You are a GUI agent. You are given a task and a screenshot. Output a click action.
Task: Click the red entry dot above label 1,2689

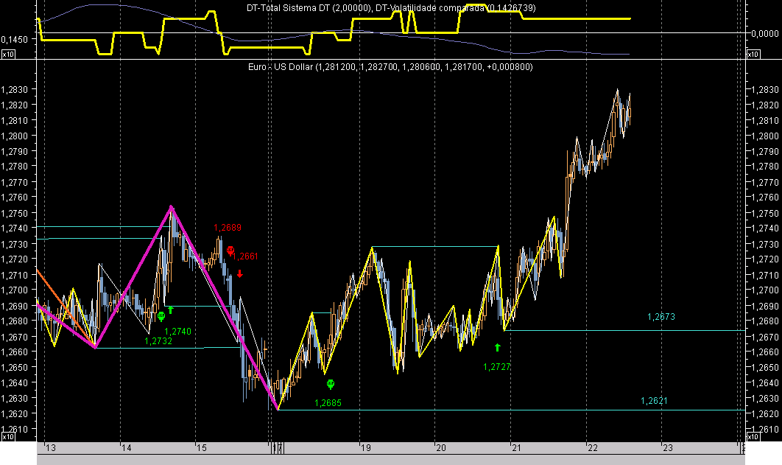230,248
